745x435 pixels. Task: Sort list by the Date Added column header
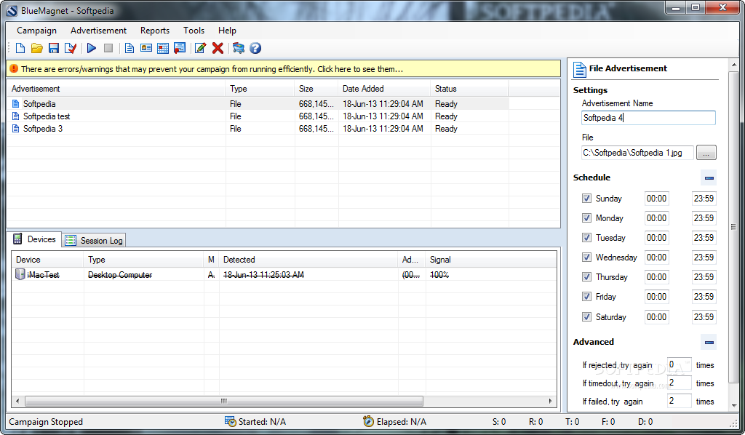[384, 88]
